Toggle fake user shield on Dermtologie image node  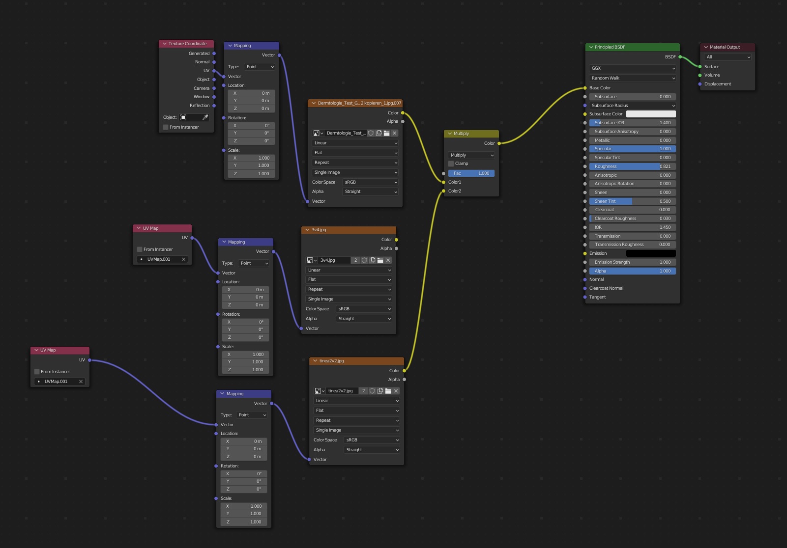point(371,133)
